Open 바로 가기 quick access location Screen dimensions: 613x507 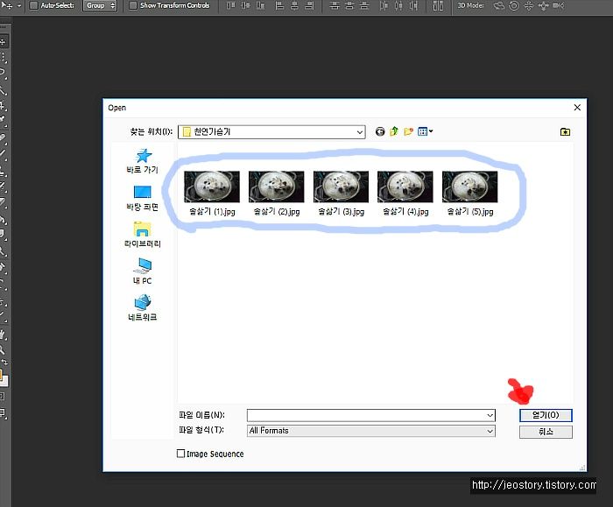[142, 161]
